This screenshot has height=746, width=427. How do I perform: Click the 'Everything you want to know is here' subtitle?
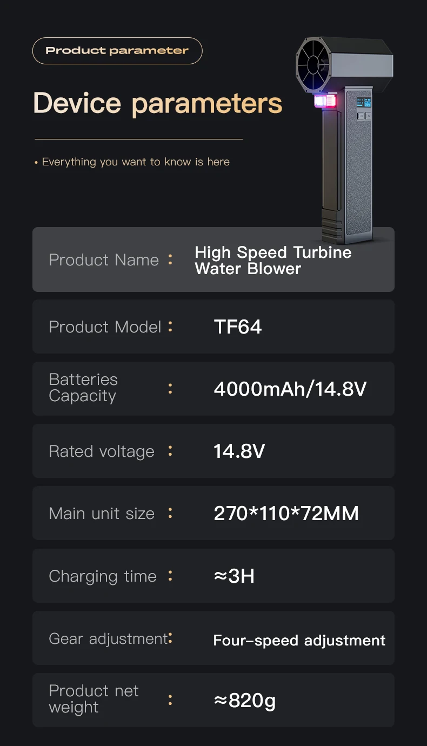[136, 162]
